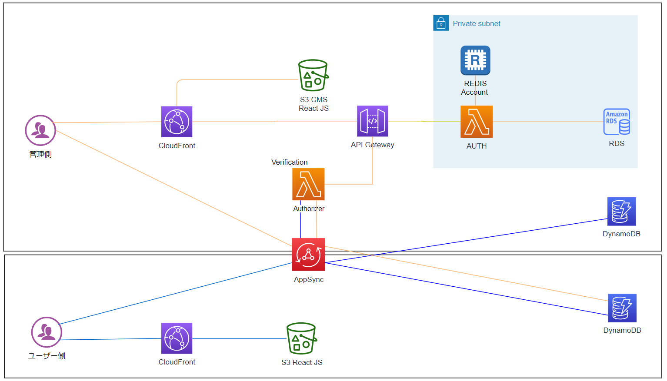This screenshot has height=381, width=667.
Task: Click the 'Authorizer' label
Action: (x=309, y=209)
